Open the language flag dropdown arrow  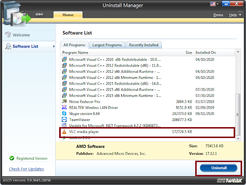(x=218, y=4)
